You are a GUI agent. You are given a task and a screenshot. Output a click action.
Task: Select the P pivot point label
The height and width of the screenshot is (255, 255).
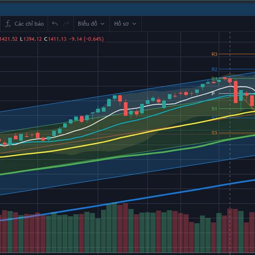tap(213, 93)
